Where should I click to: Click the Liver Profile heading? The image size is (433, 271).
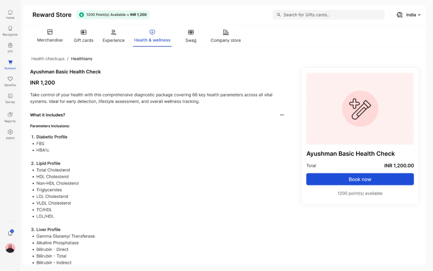click(x=49, y=230)
